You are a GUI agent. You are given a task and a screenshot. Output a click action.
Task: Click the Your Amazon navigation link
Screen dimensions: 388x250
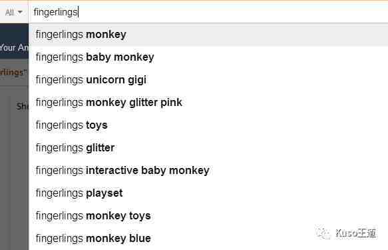pos(14,47)
